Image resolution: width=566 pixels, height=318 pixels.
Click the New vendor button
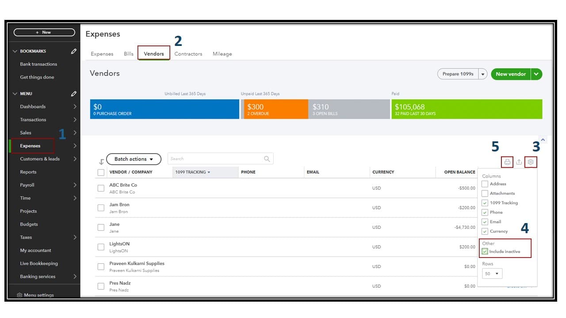pos(510,74)
